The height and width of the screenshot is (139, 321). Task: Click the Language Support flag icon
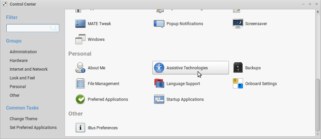[x=159, y=83]
